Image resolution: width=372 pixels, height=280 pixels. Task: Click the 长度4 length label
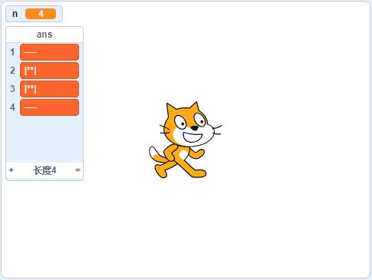point(44,170)
